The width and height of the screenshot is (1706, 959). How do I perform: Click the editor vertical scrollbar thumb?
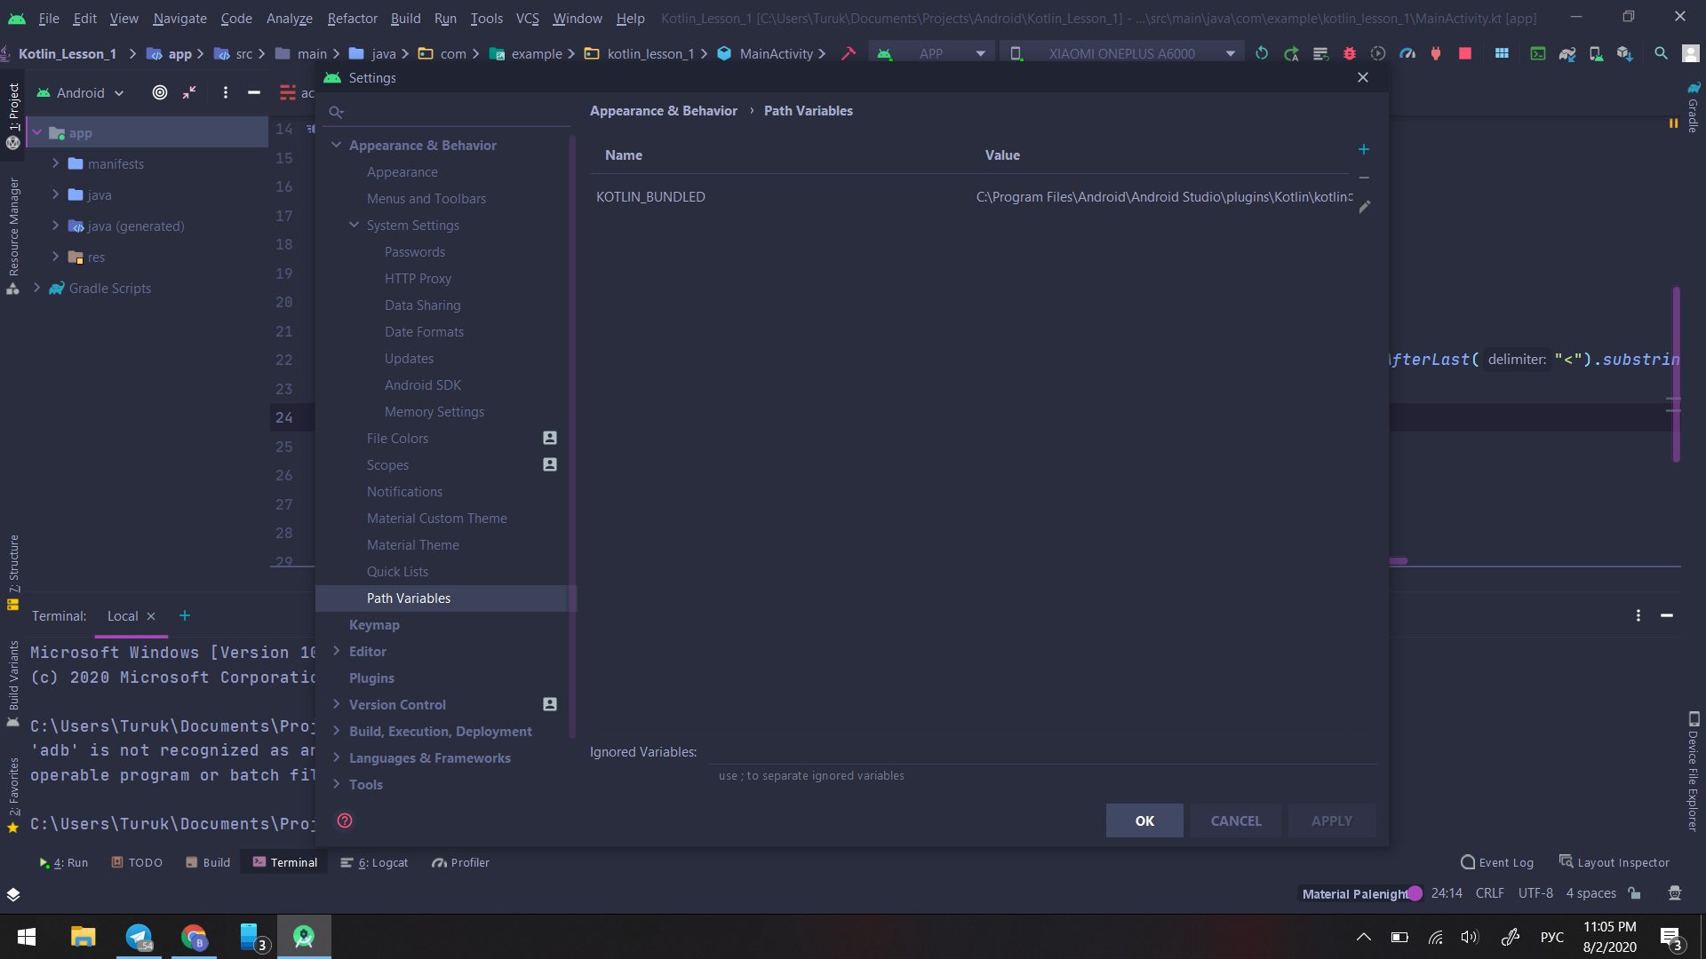1676,374
